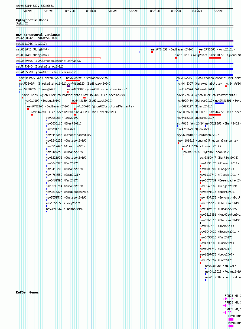Click the esv1003700 (Pang2010) variant label
The width and height of the screenshot is (241, 329).
pyautogui.click(x=217, y=169)
